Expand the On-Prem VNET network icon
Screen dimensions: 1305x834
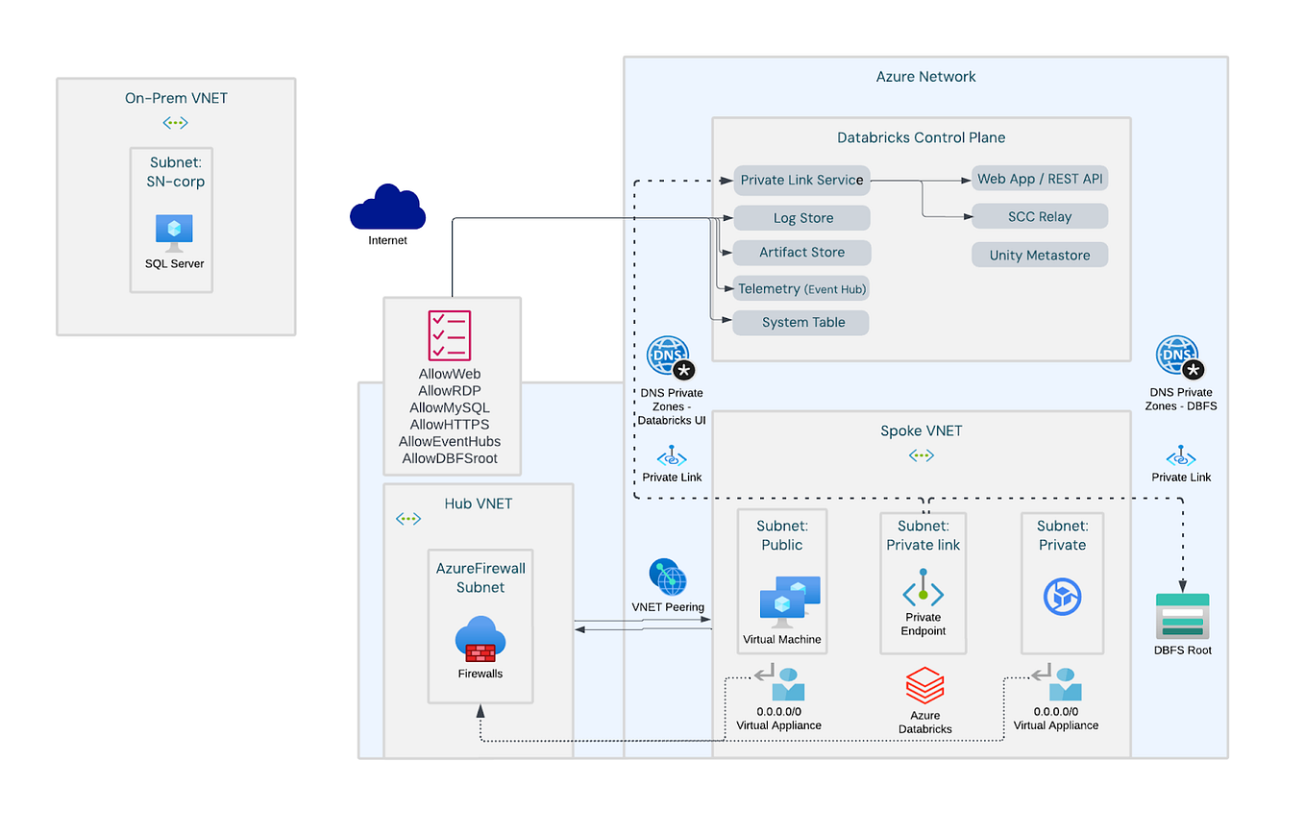(175, 122)
